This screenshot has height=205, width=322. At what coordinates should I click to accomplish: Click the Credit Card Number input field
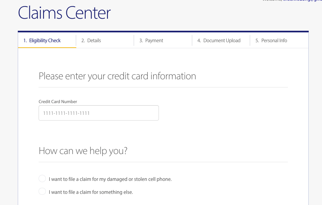(99, 113)
